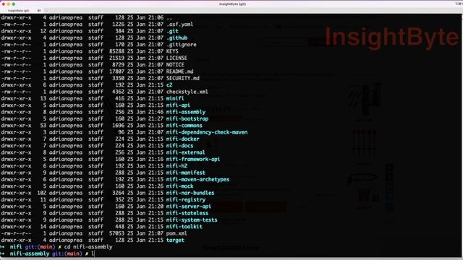Select the target directory name
Screen dimensions: 463x260
pyautogui.click(x=175, y=240)
